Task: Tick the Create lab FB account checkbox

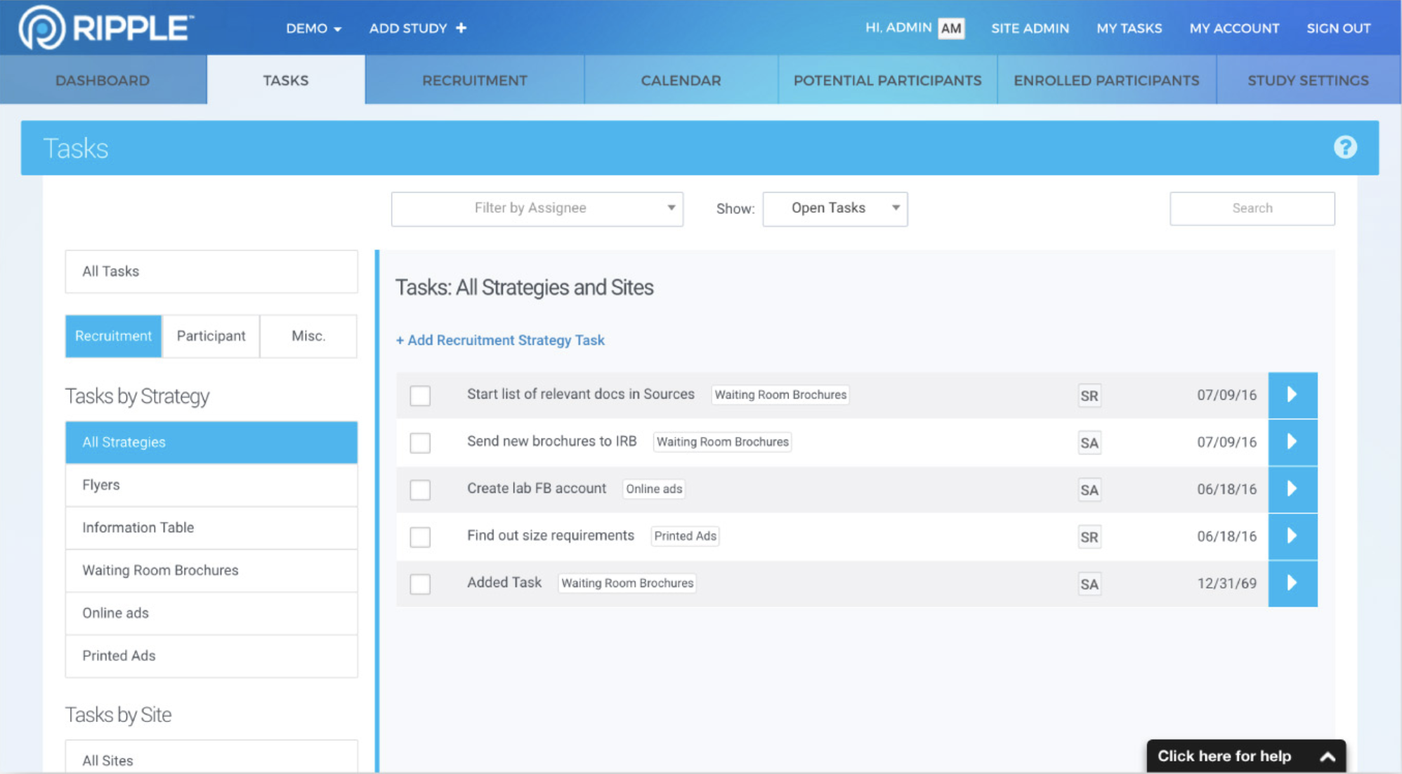Action: (x=420, y=490)
